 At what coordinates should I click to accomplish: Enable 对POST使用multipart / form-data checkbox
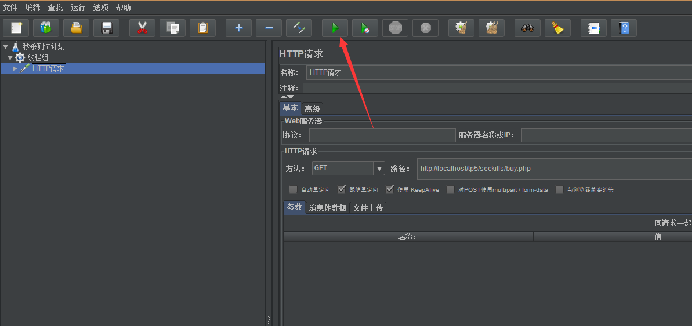(x=450, y=189)
